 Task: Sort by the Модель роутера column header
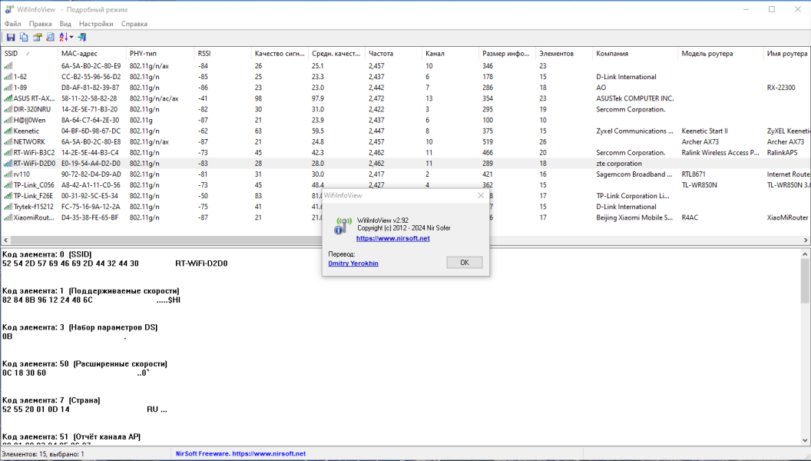click(x=720, y=53)
